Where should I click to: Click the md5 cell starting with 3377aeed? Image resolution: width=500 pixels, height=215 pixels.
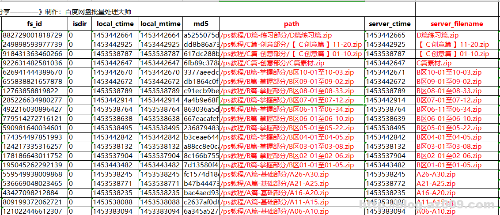(x=201, y=72)
